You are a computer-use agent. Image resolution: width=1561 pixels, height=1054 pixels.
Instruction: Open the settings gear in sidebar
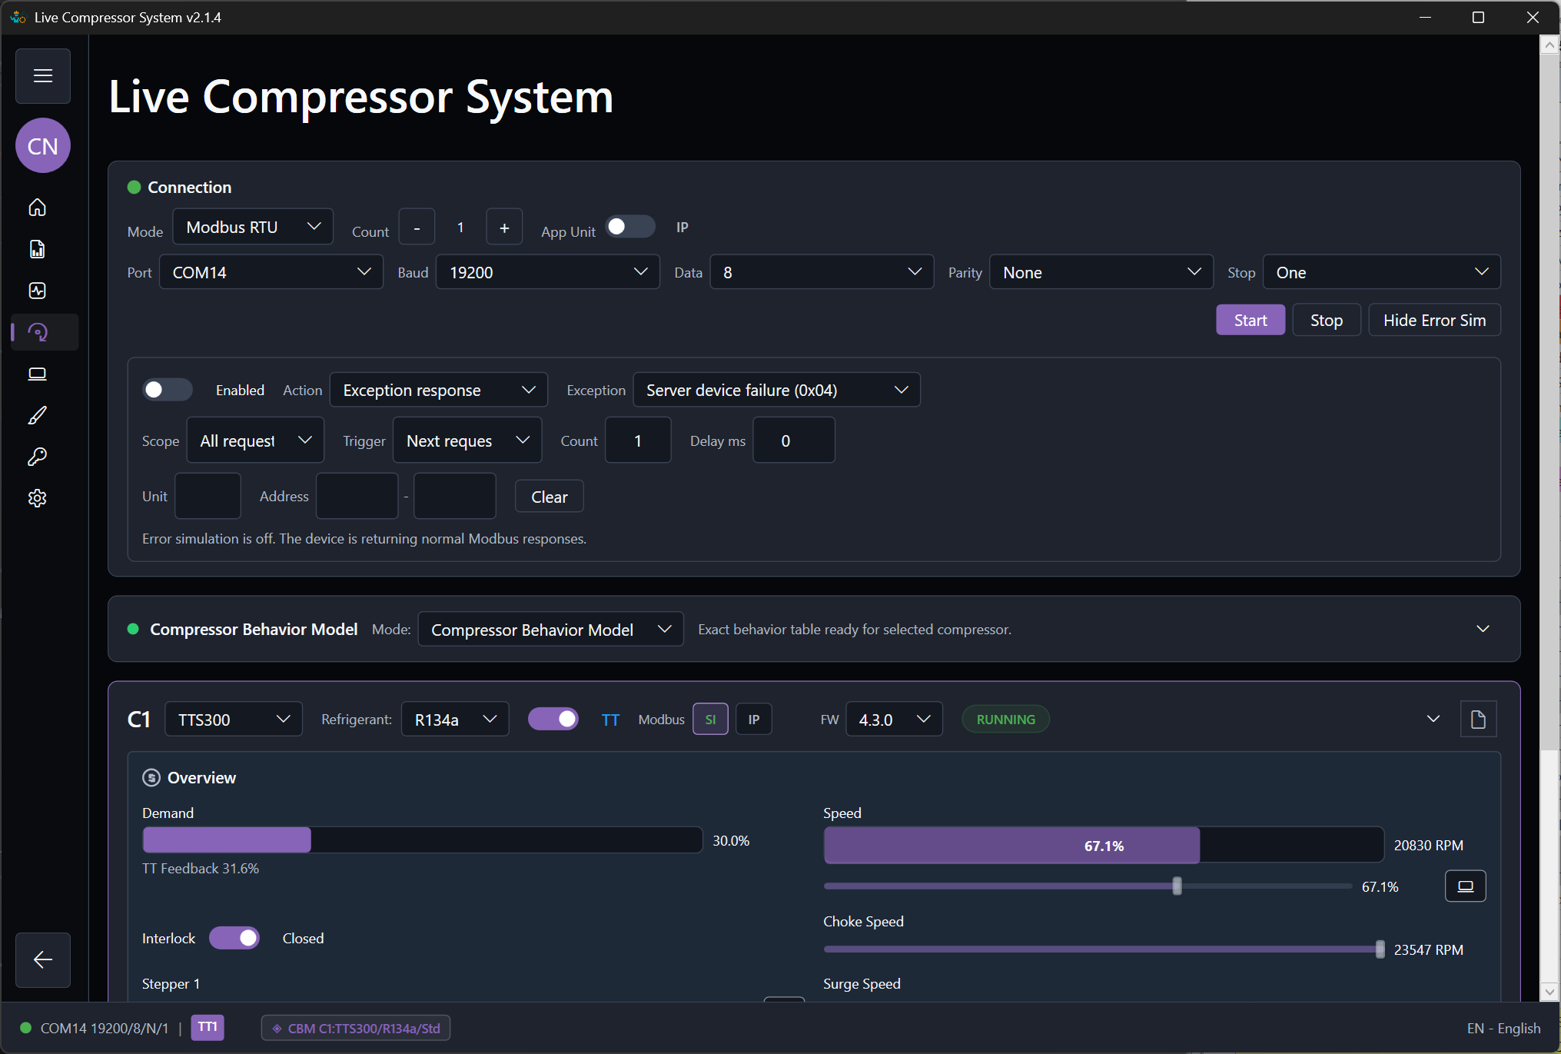pyautogui.click(x=37, y=498)
